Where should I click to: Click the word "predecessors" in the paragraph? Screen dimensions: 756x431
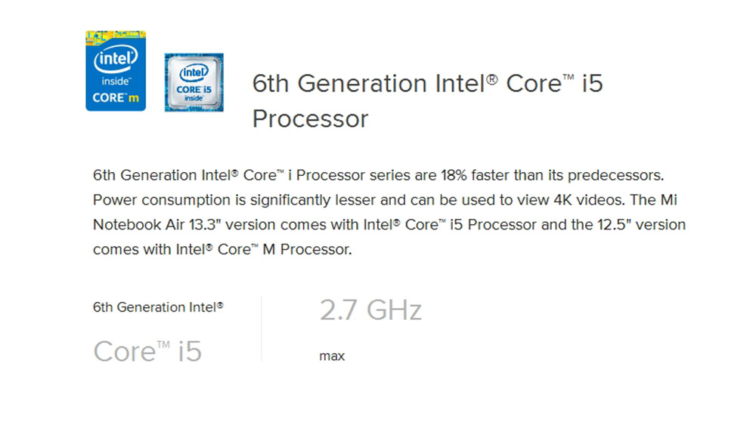click(x=613, y=175)
